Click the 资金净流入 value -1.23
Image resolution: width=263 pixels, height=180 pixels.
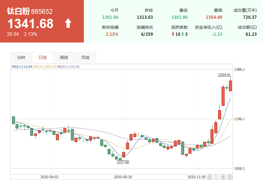pos(217,34)
